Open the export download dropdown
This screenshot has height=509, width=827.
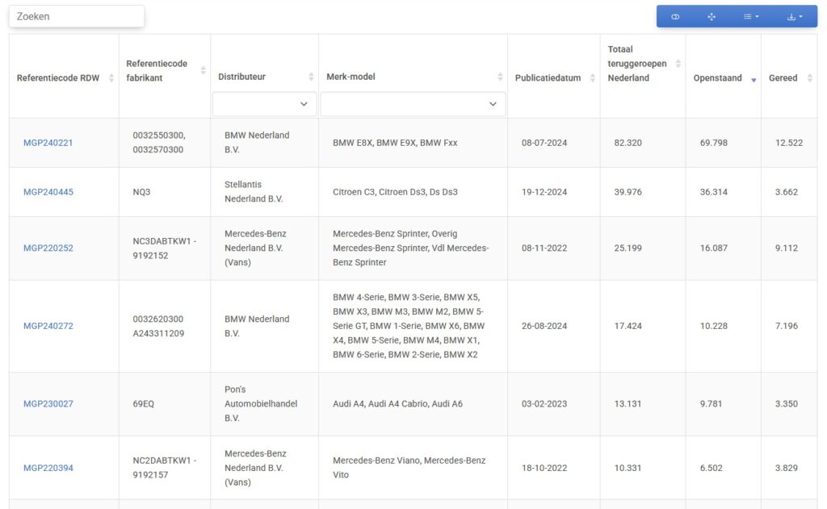point(795,17)
